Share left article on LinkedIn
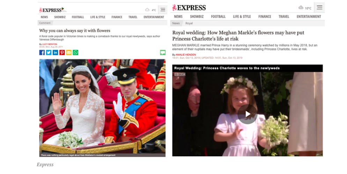The width and height of the screenshot is (347, 174). coord(55,52)
